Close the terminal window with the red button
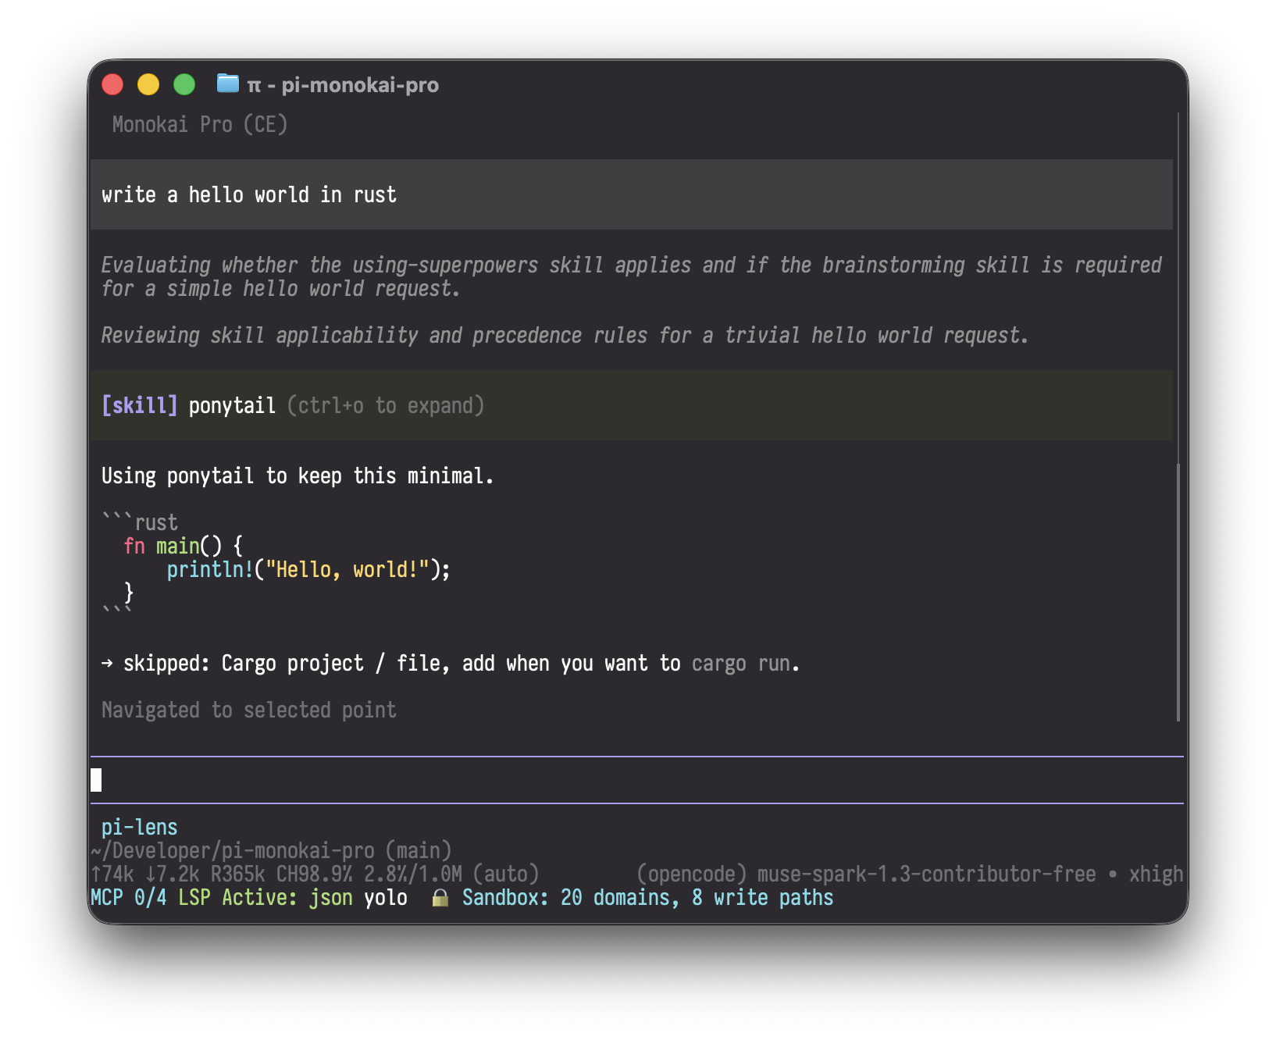Screen dimensions: 1276x1040 tap(113, 84)
